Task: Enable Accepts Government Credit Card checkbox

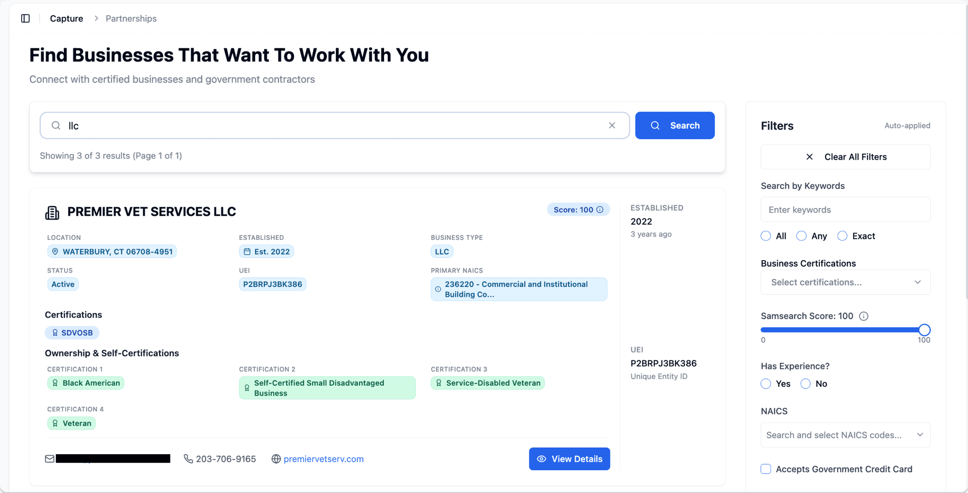Action: pyautogui.click(x=766, y=469)
